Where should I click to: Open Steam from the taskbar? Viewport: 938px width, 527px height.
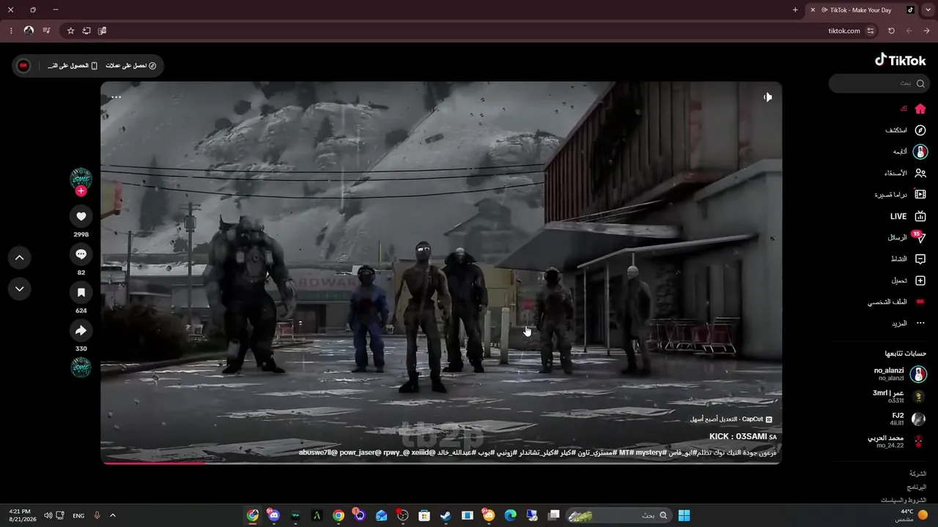point(446,515)
